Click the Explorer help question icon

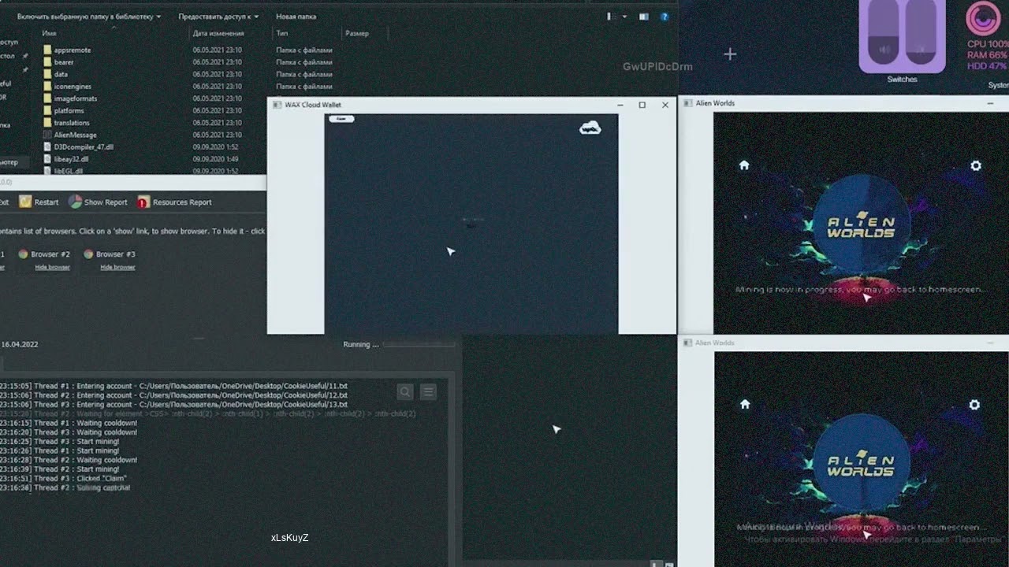pos(665,16)
